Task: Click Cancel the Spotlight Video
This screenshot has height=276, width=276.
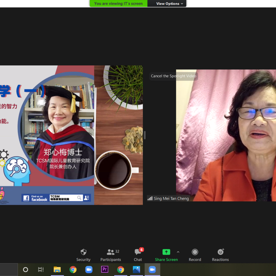Action: click(174, 76)
